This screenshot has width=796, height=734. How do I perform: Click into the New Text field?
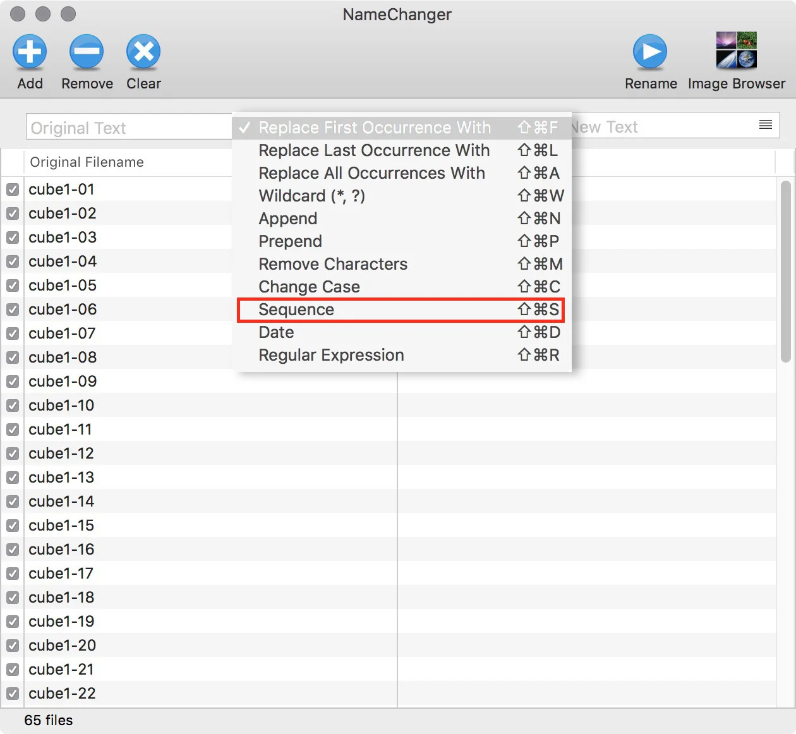coord(675,126)
